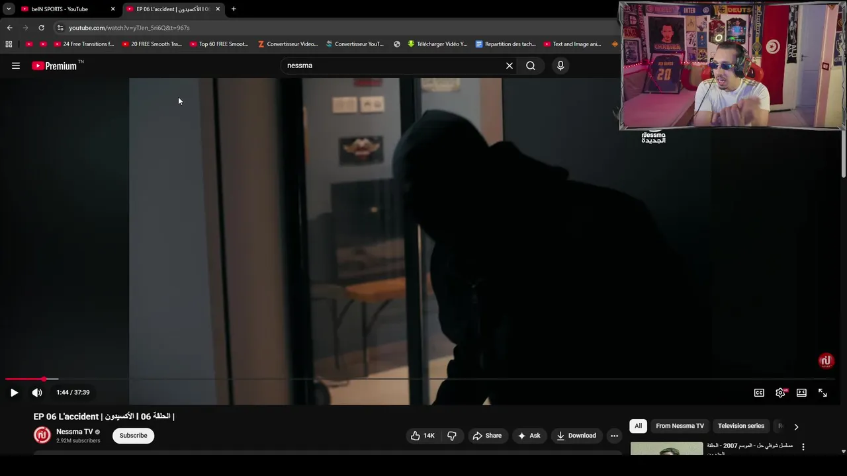Like the video with 14K likes

pos(423,436)
